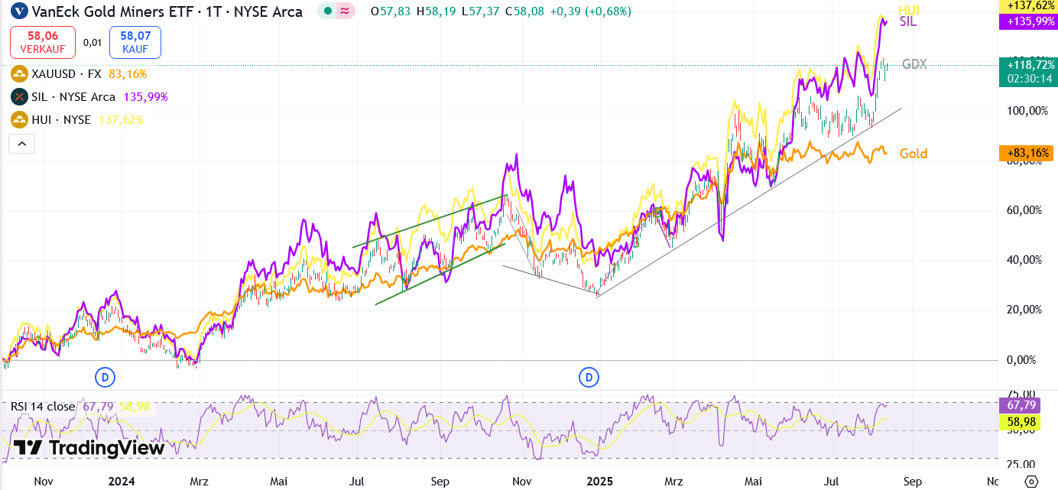
Task: Click the gold icon beside HUI
Action: (18, 120)
